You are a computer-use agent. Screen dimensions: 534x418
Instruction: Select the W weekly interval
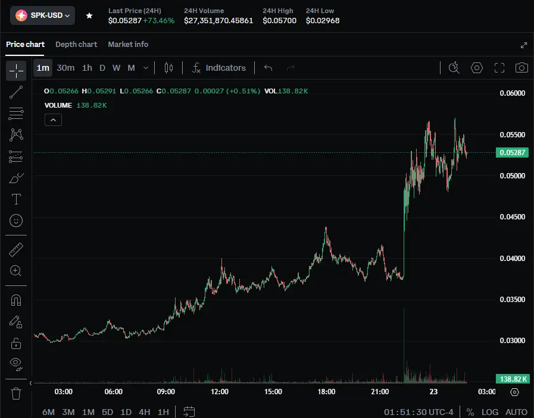[x=116, y=68]
